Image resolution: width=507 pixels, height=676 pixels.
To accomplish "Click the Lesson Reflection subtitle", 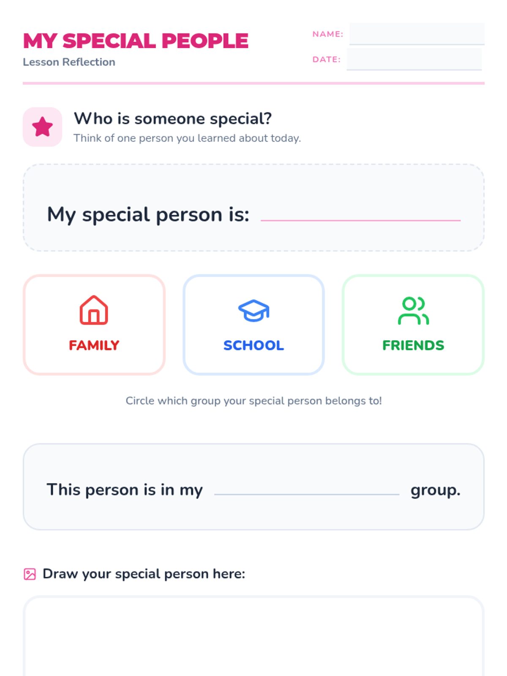I will coord(69,62).
